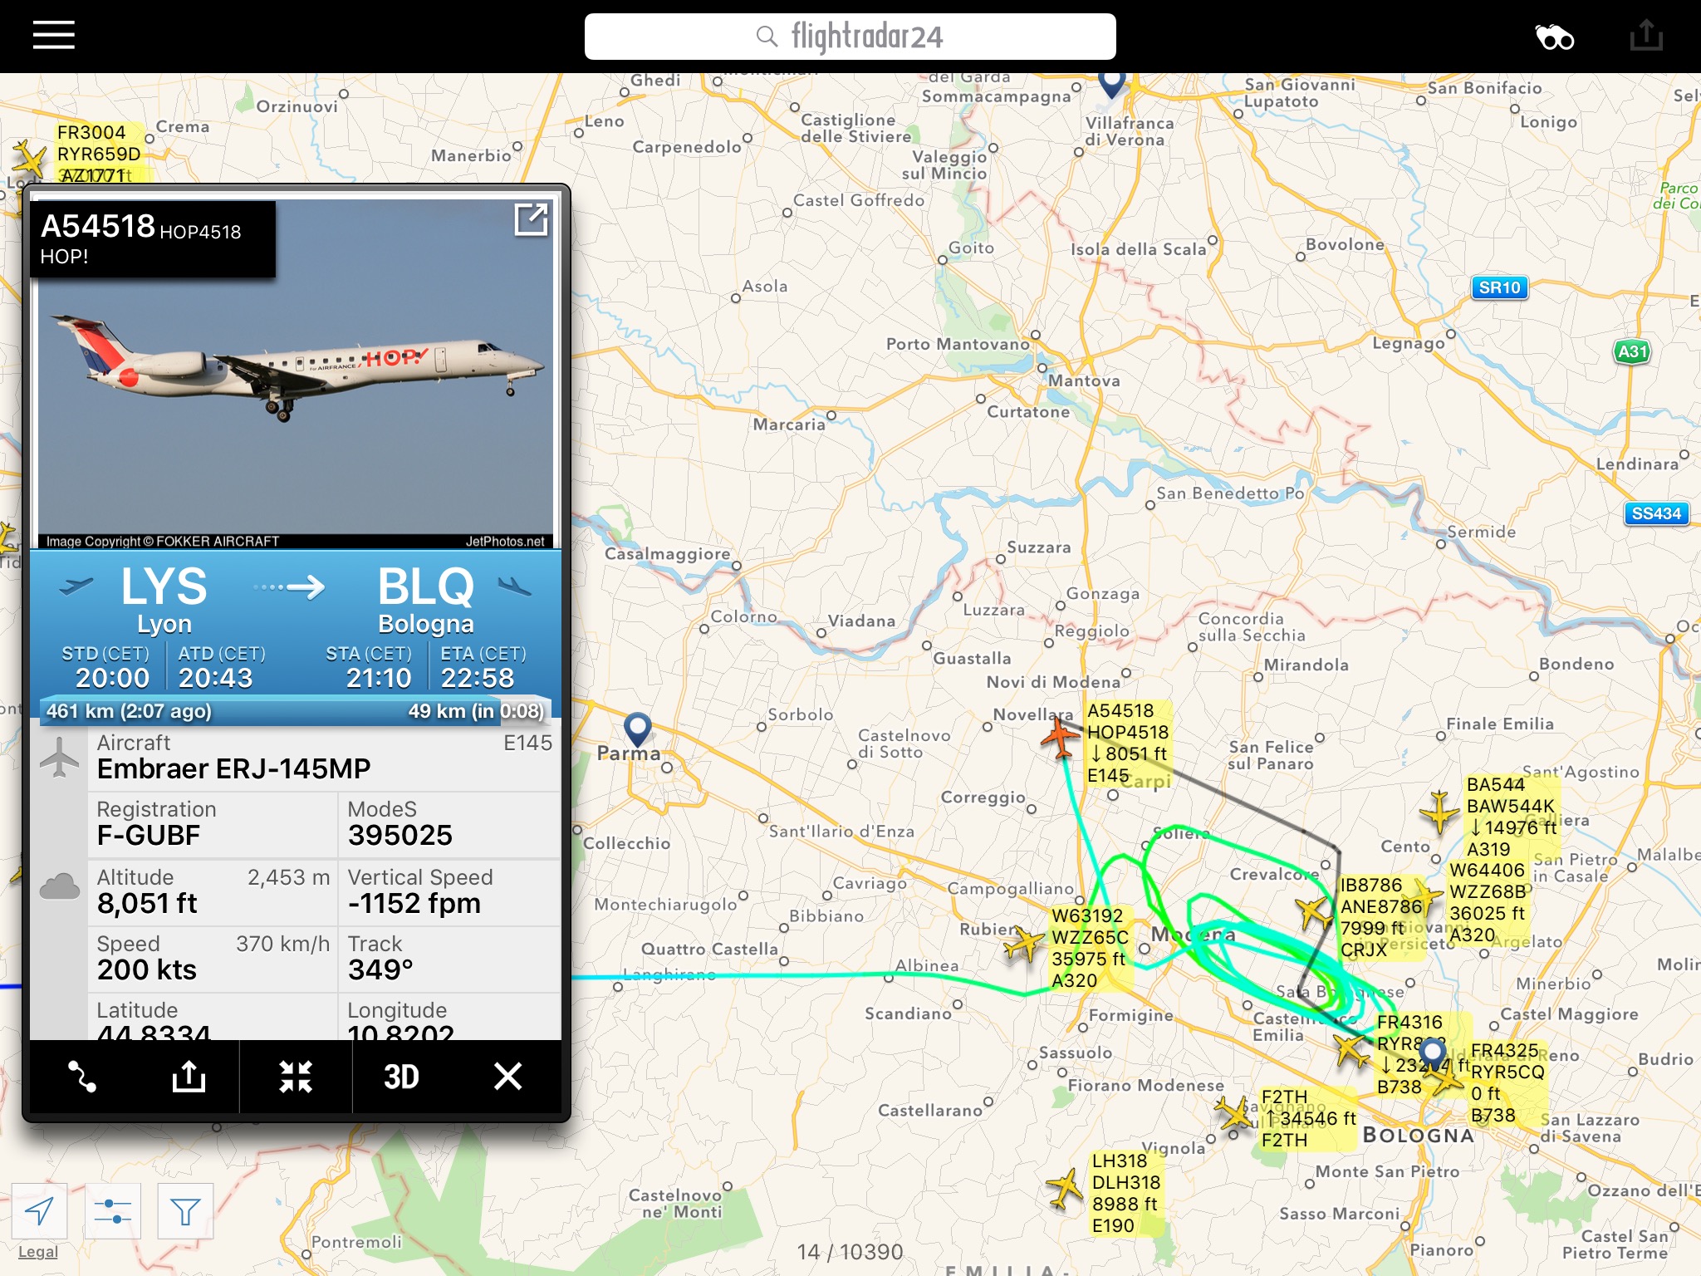The height and width of the screenshot is (1276, 1701).
Task: Select the W63192 Wizz Air aircraft
Action: [1024, 944]
